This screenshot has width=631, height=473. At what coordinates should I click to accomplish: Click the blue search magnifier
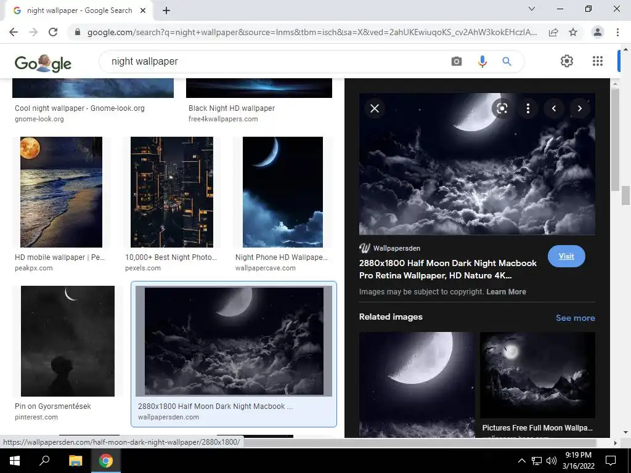(x=507, y=62)
